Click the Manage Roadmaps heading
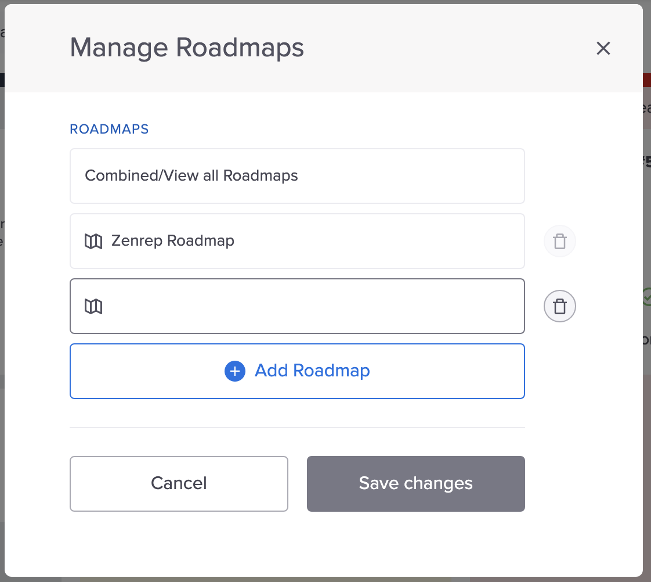 click(187, 48)
